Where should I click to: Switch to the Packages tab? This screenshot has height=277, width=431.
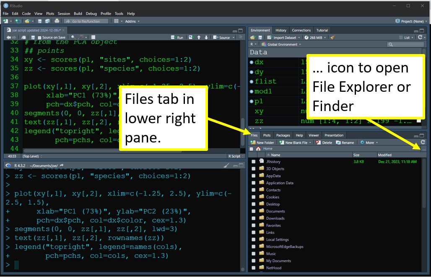283,135
